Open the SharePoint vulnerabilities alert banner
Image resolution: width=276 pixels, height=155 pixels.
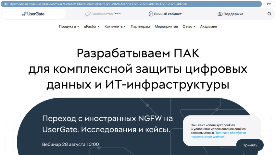(x=131, y=4)
